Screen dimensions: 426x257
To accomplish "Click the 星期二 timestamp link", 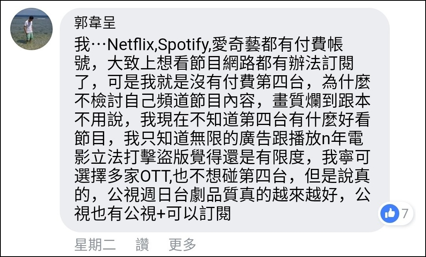I will [x=95, y=245].
